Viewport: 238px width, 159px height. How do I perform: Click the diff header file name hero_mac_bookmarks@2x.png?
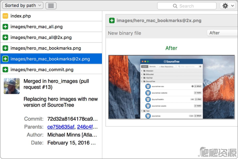[159, 20]
